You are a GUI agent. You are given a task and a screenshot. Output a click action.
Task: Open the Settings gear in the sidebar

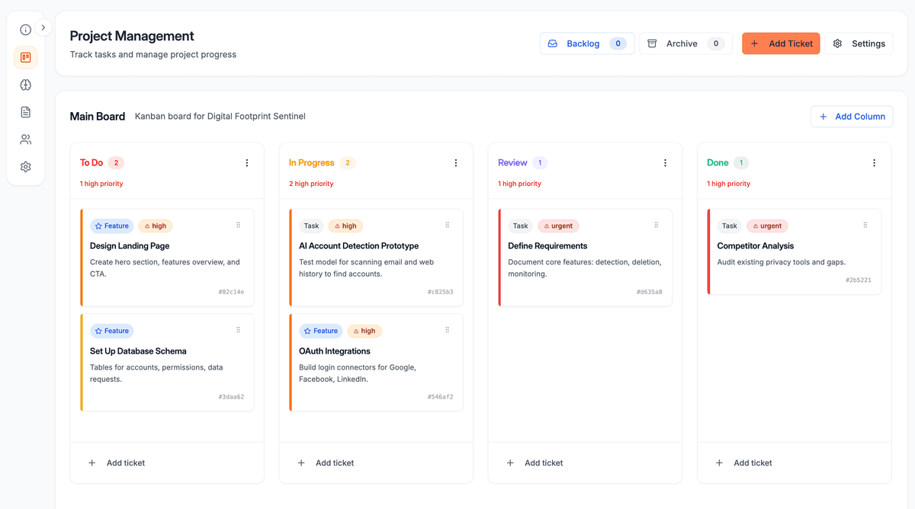25,166
